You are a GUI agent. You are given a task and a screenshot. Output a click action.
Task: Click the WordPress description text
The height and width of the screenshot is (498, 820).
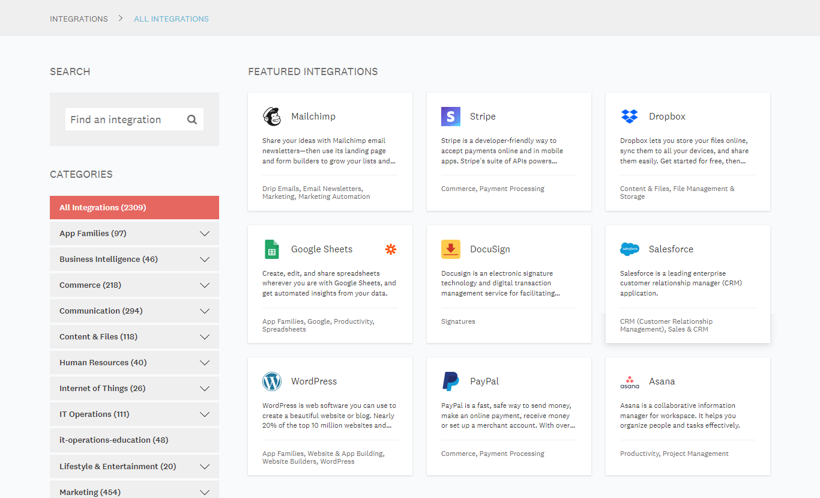click(329, 416)
